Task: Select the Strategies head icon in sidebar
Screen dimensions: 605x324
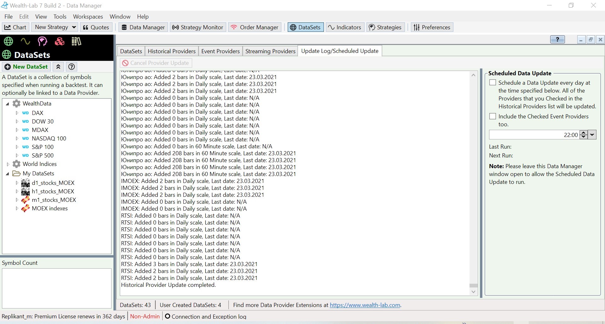Action: coord(42,41)
